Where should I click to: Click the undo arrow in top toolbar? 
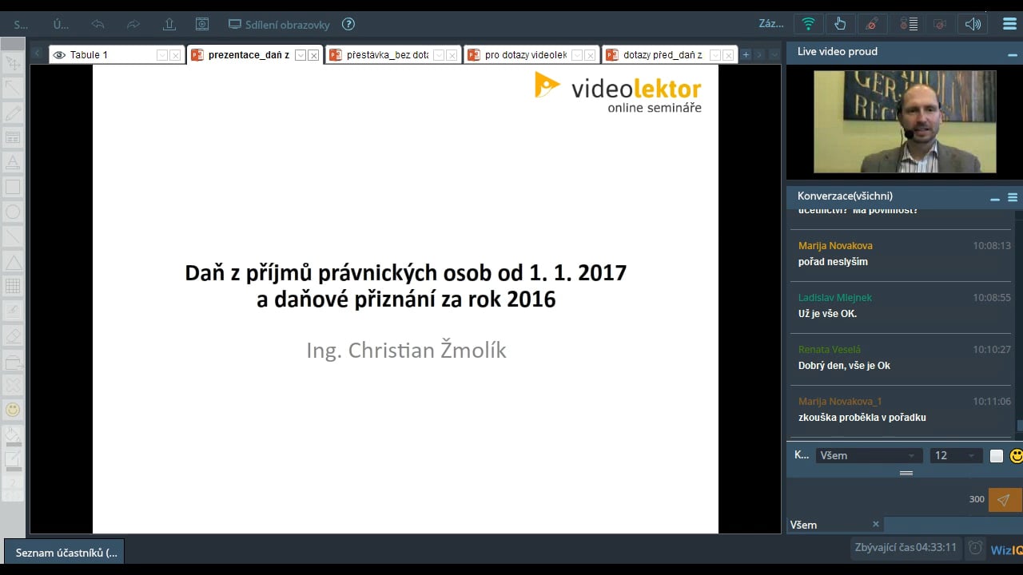(98, 25)
